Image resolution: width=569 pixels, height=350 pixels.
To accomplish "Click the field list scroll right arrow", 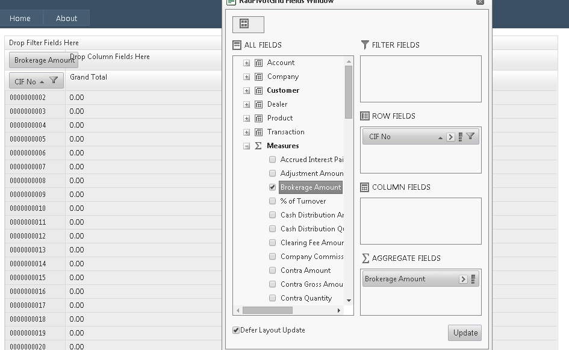I will (x=339, y=310).
